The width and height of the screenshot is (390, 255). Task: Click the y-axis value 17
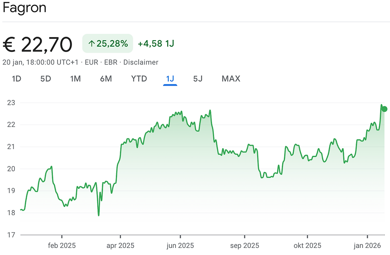click(11, 235)
